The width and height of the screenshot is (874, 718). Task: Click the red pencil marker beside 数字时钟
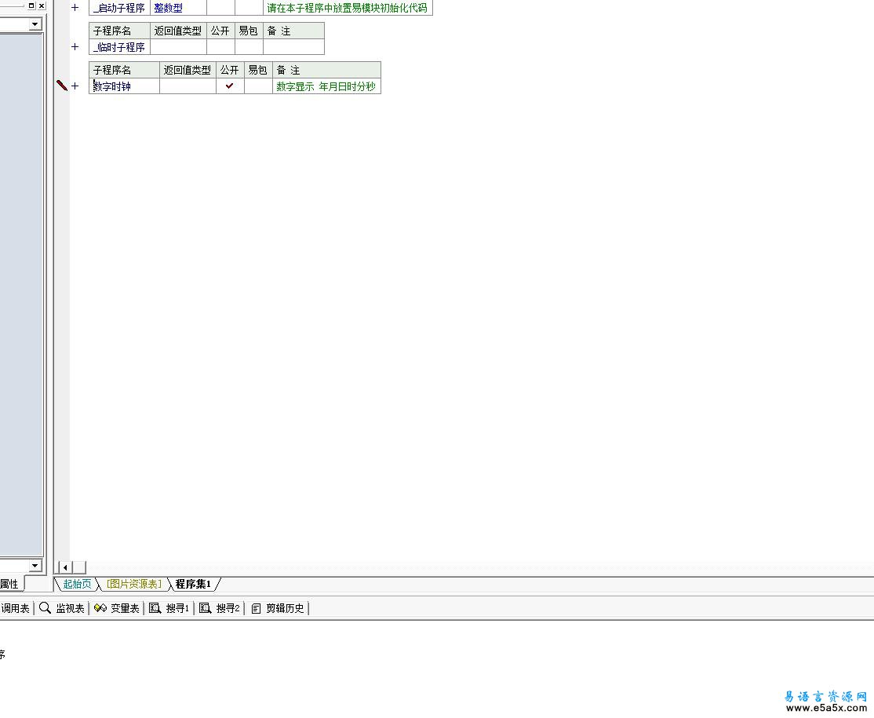pos(62,86)
